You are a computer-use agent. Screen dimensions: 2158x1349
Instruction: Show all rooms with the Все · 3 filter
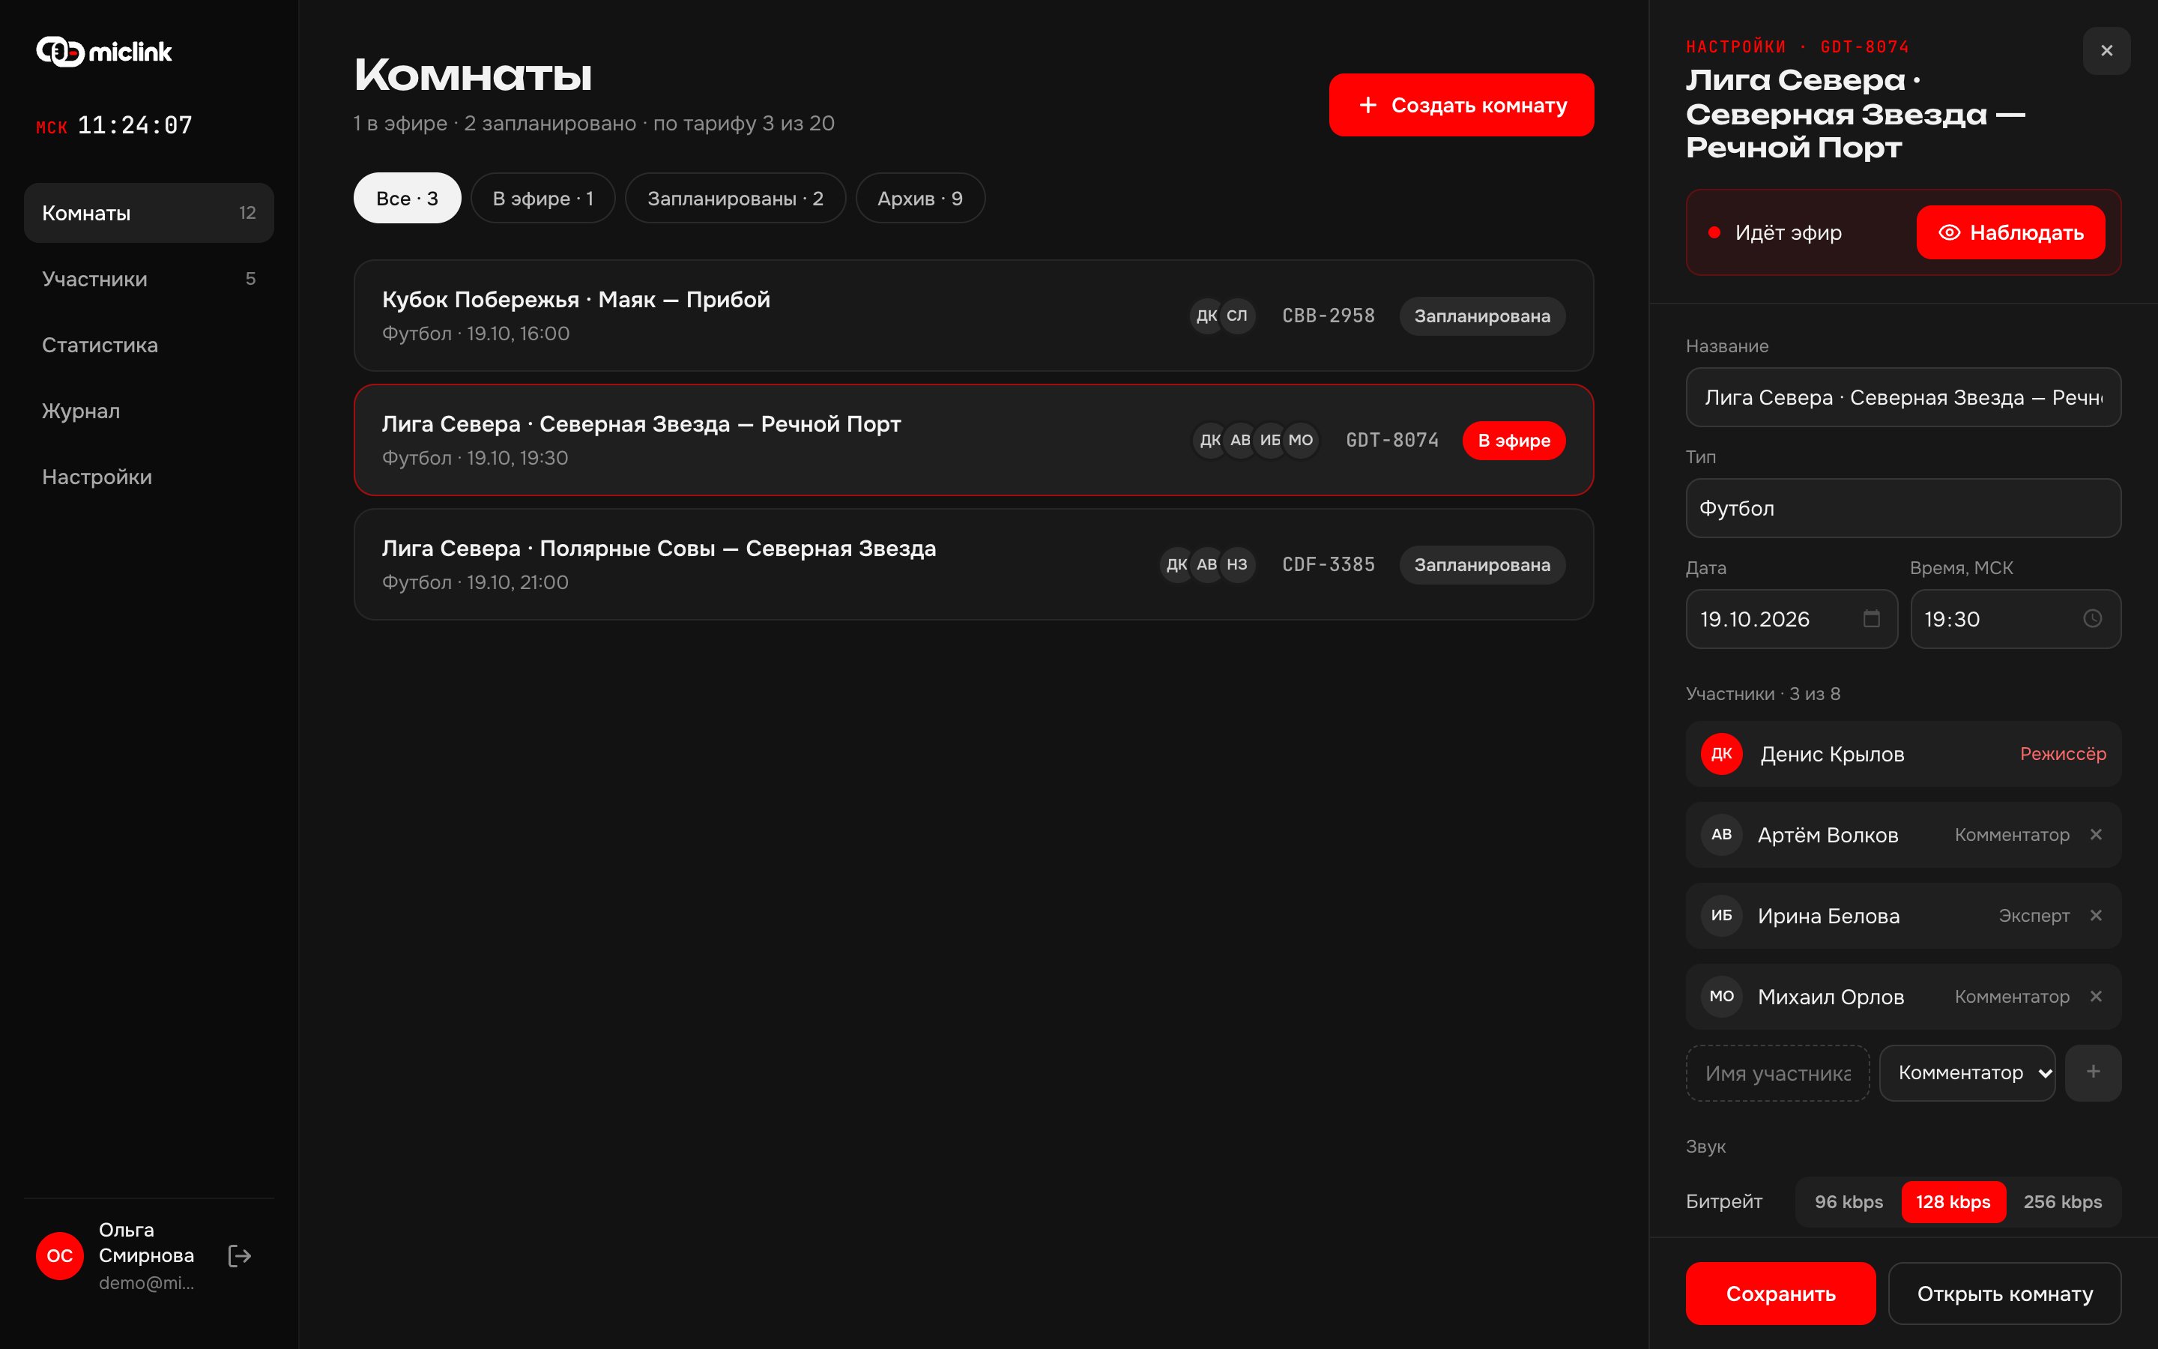click(x=407, y=198)
